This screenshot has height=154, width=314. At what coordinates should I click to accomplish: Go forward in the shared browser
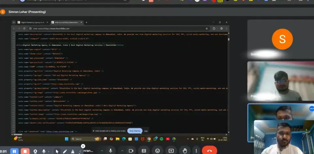19,29
